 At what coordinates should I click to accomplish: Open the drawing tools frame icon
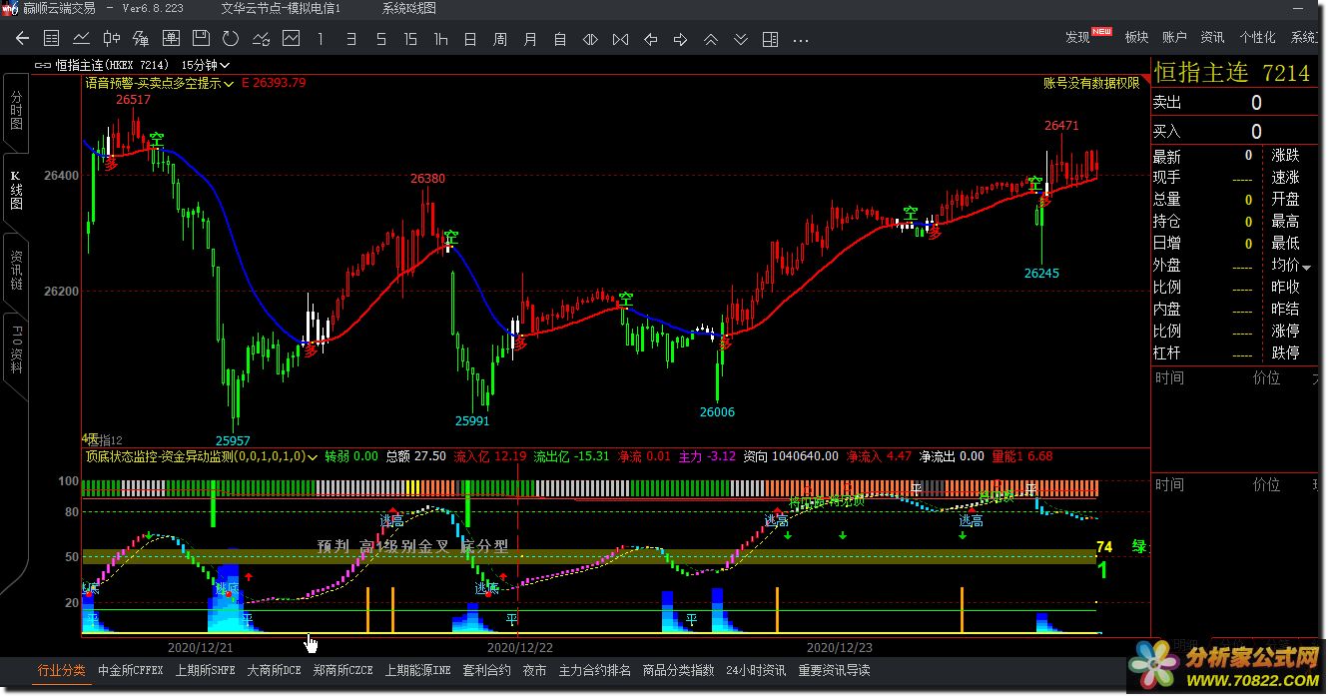pos(171,39)
